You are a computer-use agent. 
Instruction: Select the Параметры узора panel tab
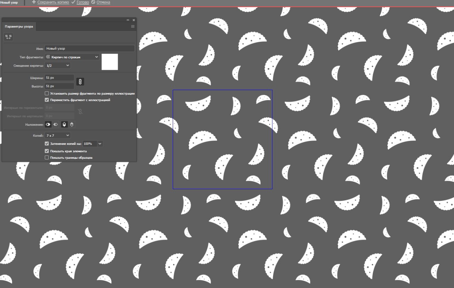click(x=19, y=27)
